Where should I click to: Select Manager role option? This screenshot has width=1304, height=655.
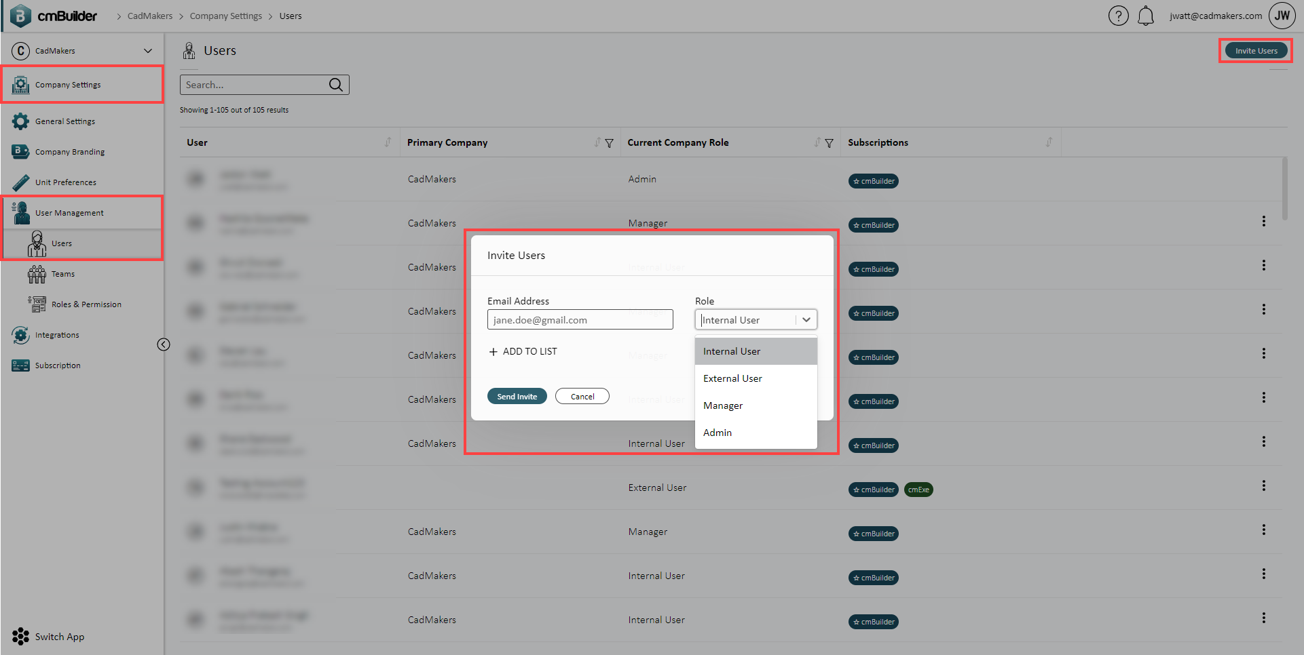pos(756,405)
